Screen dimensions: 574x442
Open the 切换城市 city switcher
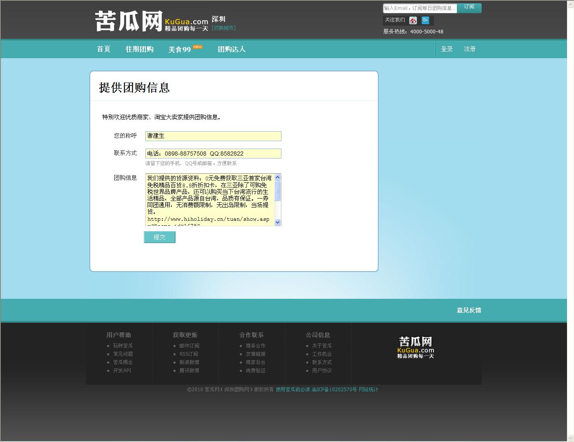click(224, 28)
